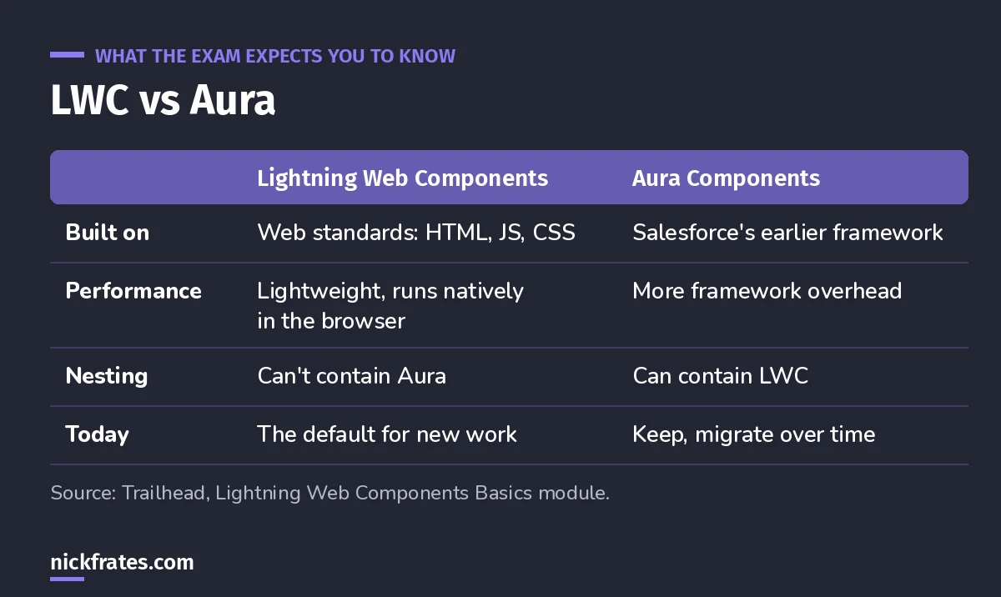Click the 'LWC vs Aura' title
The height and width of the screenshot is (597, 1001).
(x=163, y=101)
